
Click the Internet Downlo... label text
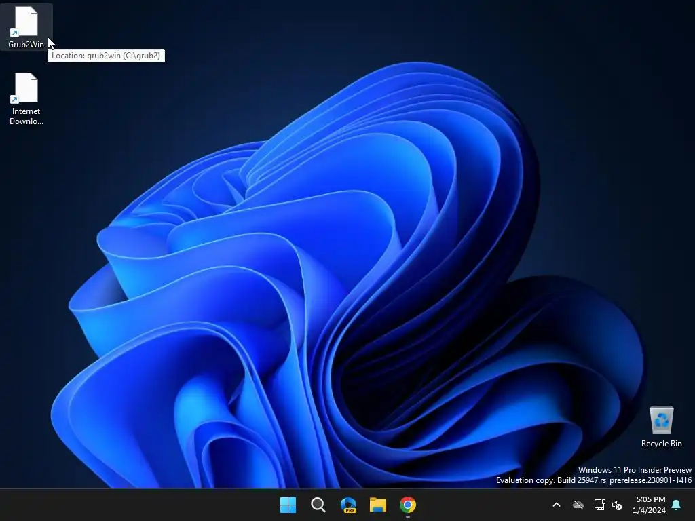coord(26,116)
